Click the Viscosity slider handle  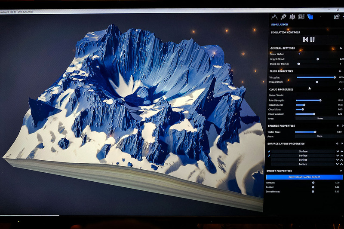pos(335,77)
